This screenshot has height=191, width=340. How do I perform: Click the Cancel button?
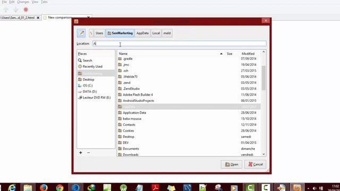(x=256, y=164)
